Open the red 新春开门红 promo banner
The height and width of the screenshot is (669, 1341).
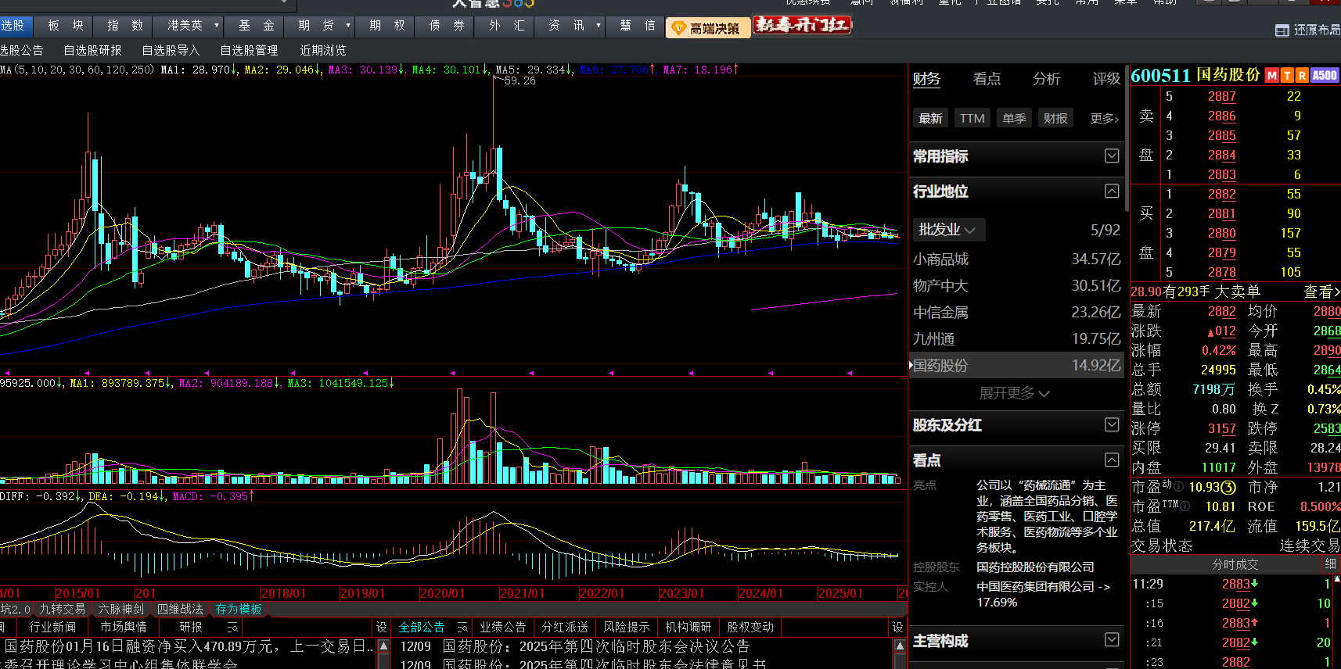pyautogui.click(x=802, y=26)
